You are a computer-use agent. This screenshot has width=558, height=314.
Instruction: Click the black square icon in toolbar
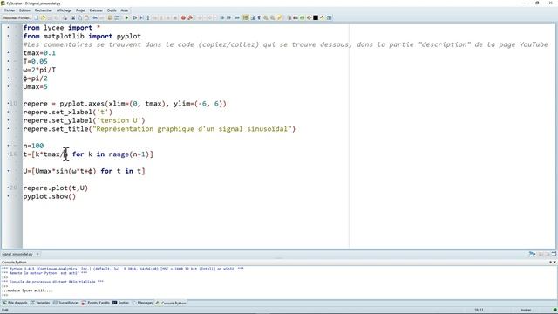(x=316, y=17)
